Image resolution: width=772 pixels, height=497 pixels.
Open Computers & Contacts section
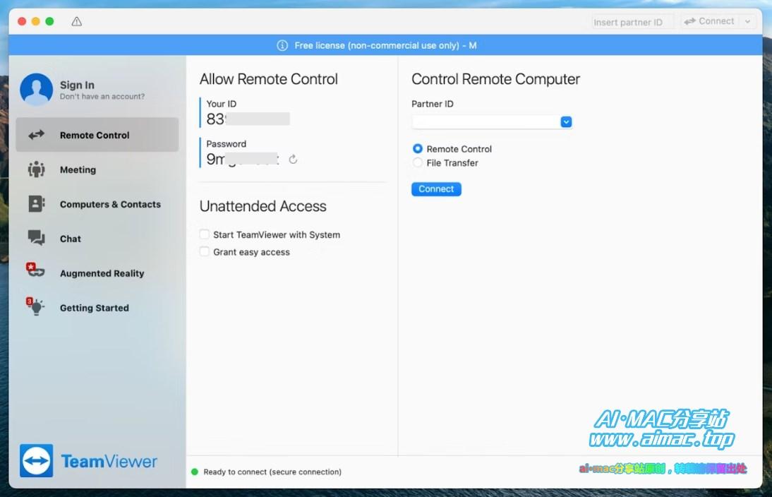click(x=97, y=204)
